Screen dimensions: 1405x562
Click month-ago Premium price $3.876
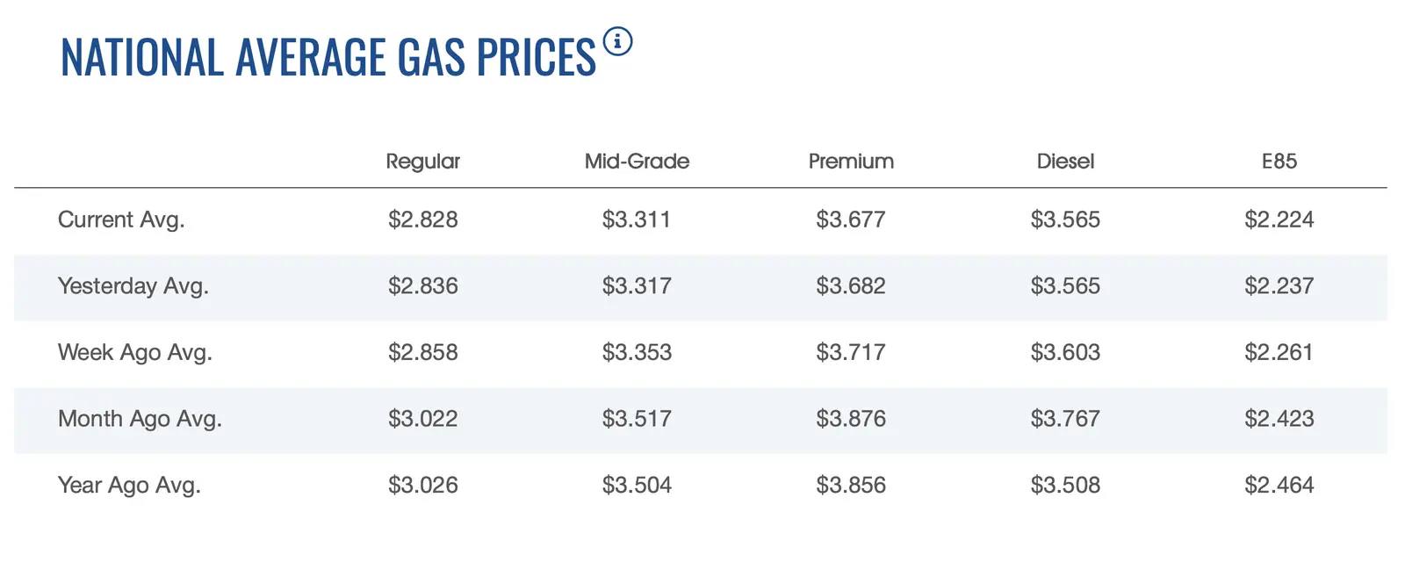click(x=851, y=419)
